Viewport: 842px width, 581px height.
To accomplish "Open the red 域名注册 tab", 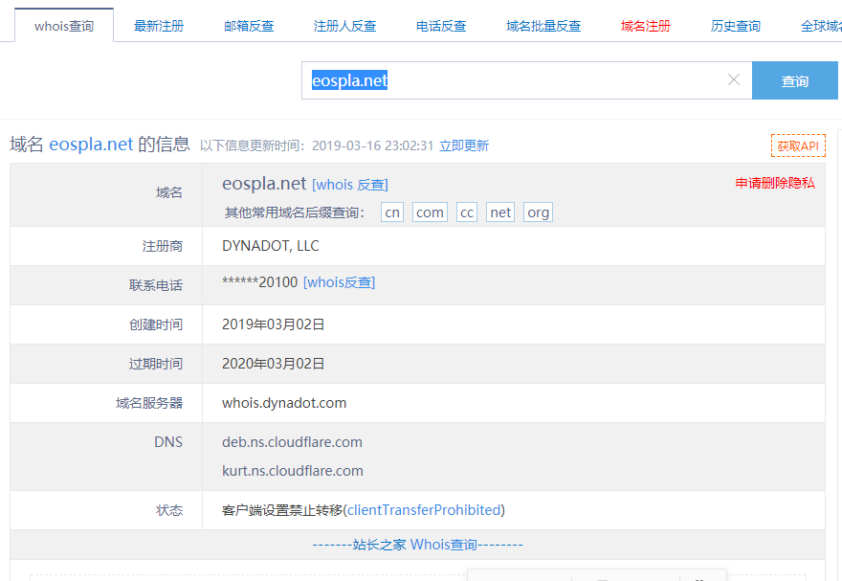I will [x=646, y=26].
